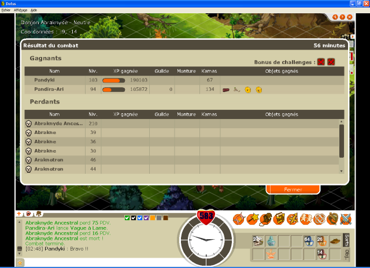The height and width of the screenshot is (268, 370).
Task: Toggle the black chat channel checkbox
Action: click(134, 218)
